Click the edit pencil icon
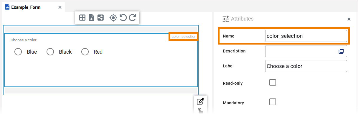The width and height of the screenshot is (358, 114). click(x=200, y=101)
